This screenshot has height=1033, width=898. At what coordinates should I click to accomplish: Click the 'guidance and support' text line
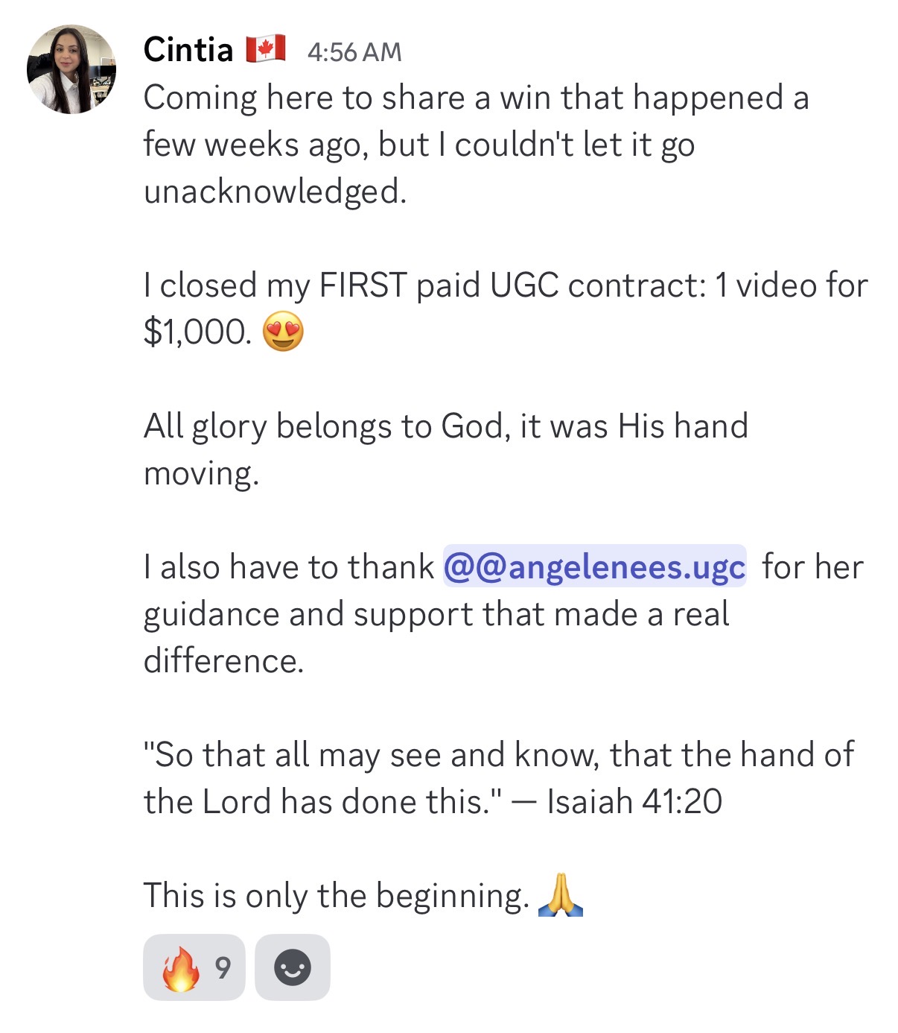coord(436,615)
